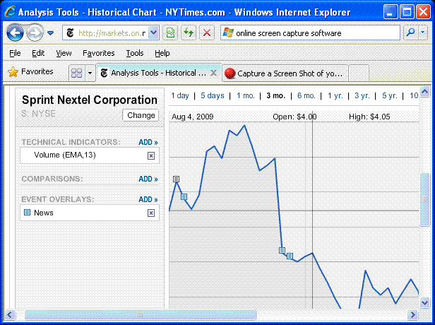Image resolution: width=435 pixels, height=325 pixels.
Task: Open a new blank tab
Action: pyautogui.click(x=359, y=73)
